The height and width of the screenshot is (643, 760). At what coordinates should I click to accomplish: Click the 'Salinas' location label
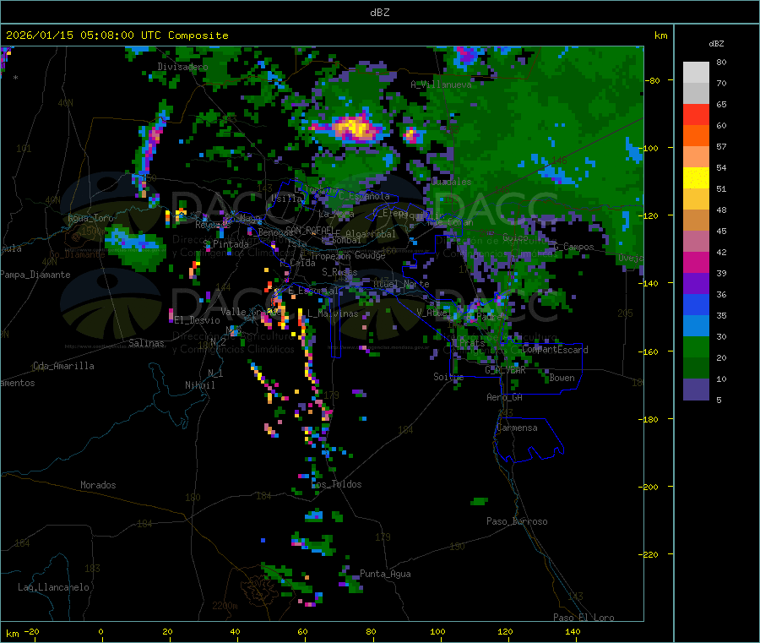(x=146, y=343)
